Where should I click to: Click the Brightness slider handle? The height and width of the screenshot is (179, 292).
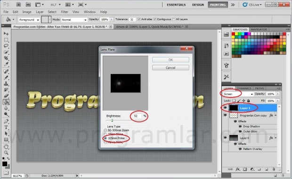(x=112, y=120)
